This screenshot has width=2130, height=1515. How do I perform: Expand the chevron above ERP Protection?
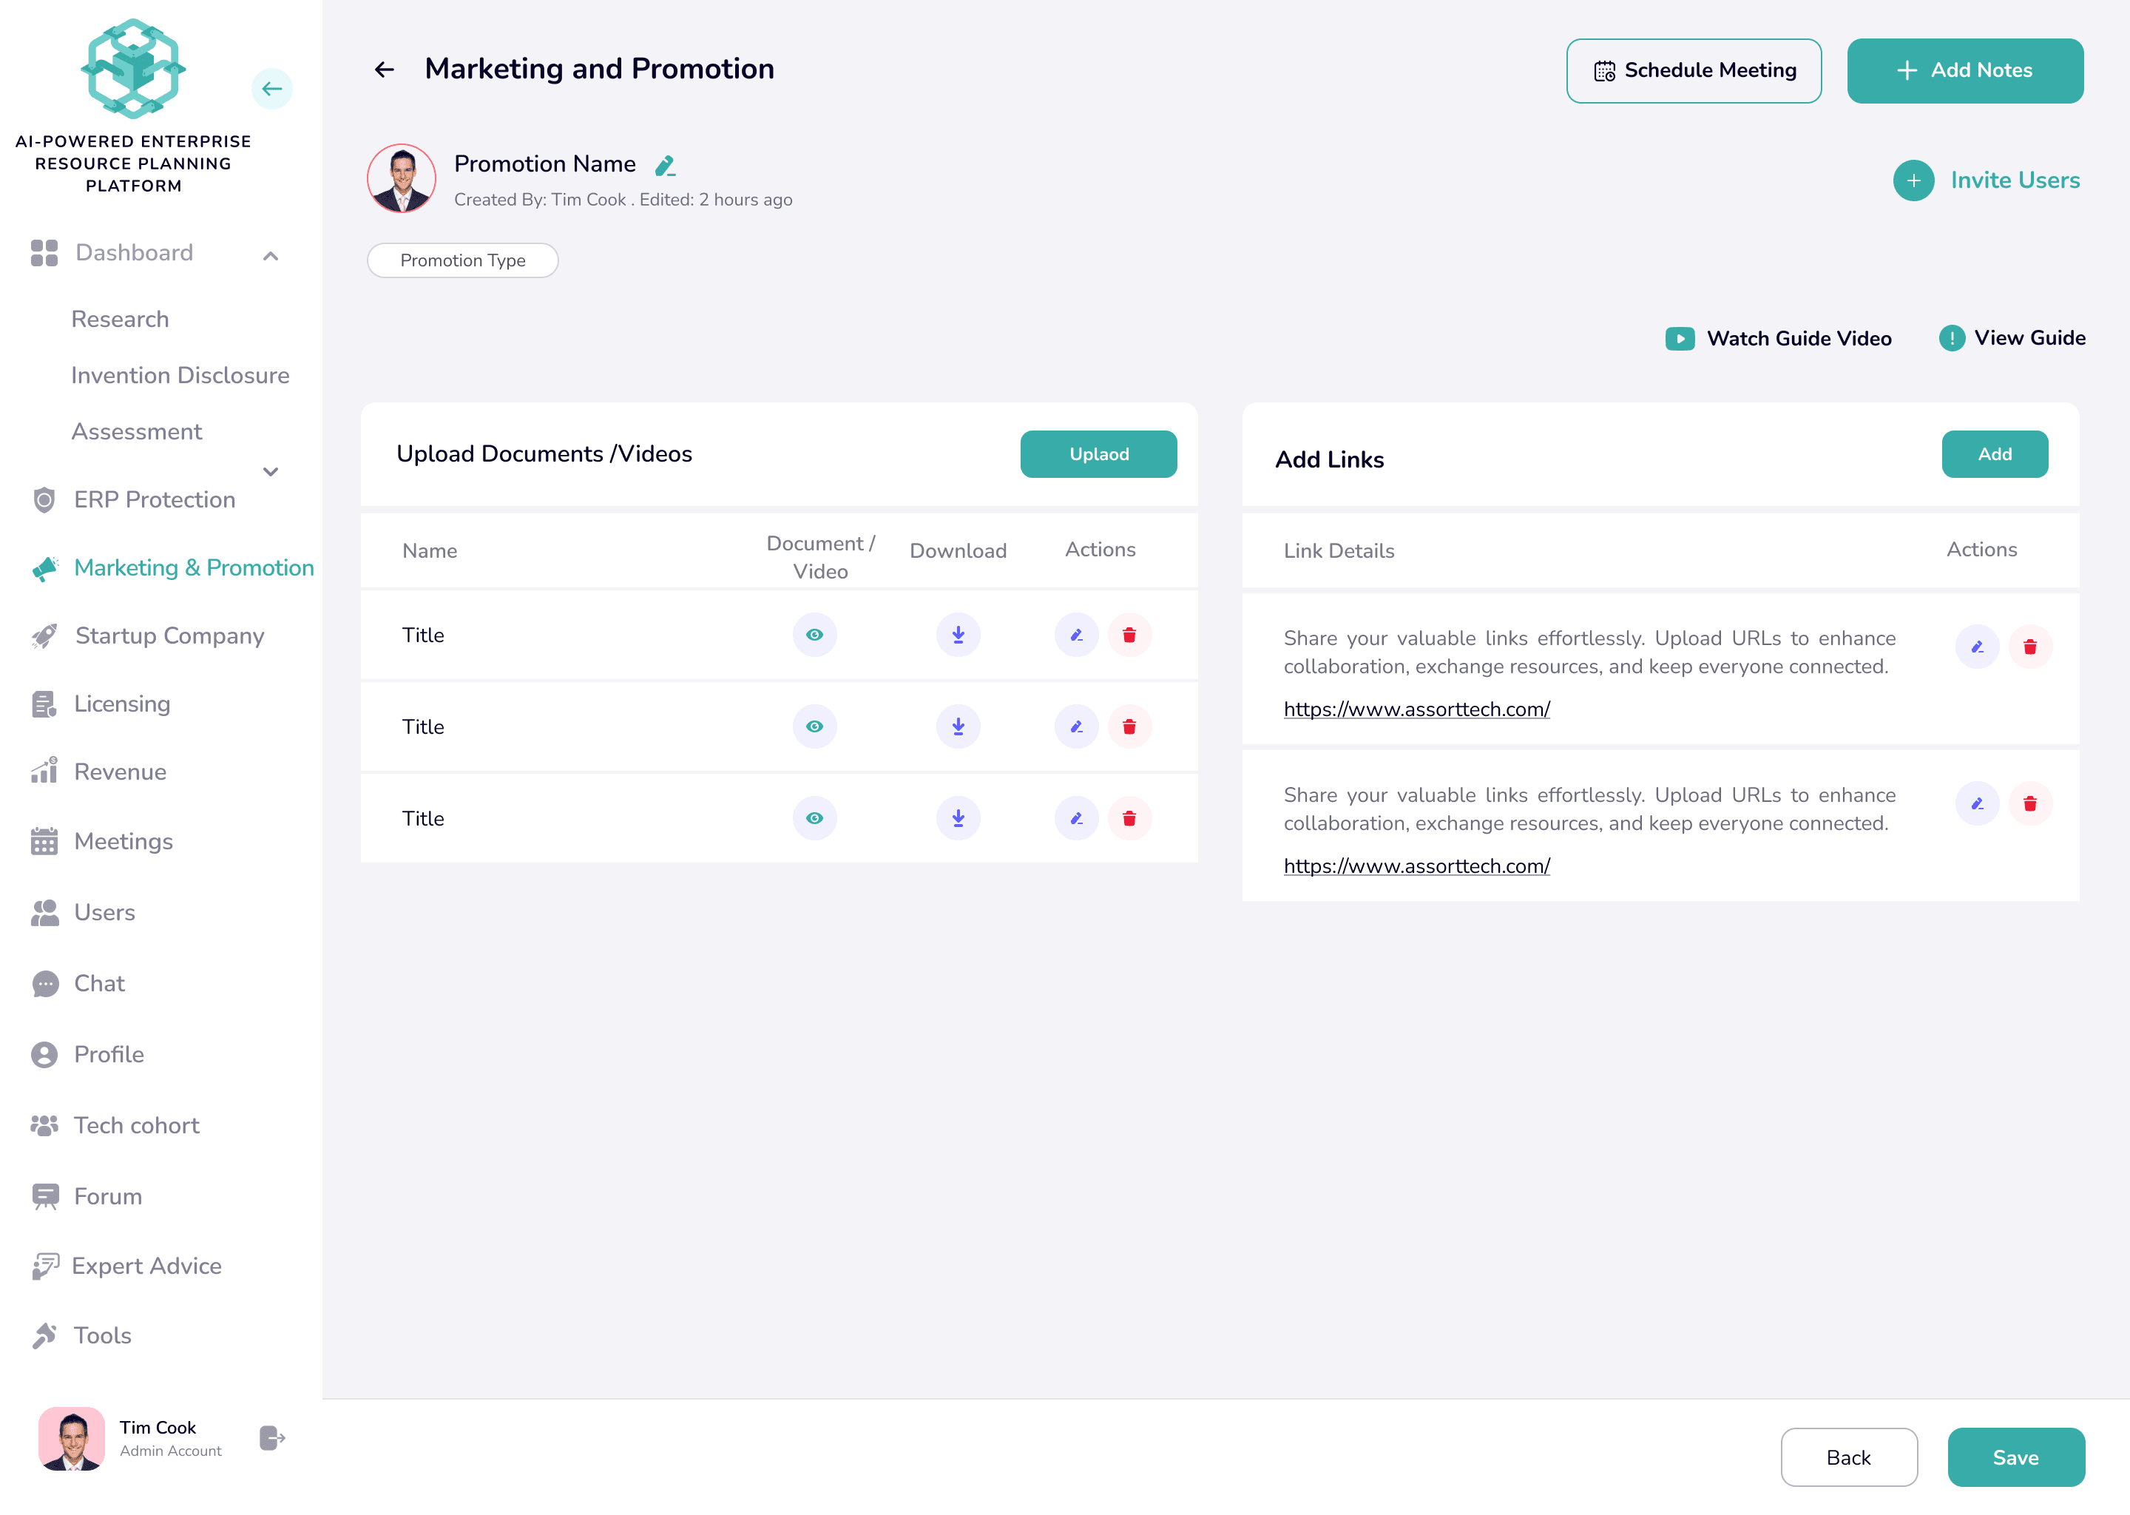point(271,471)
